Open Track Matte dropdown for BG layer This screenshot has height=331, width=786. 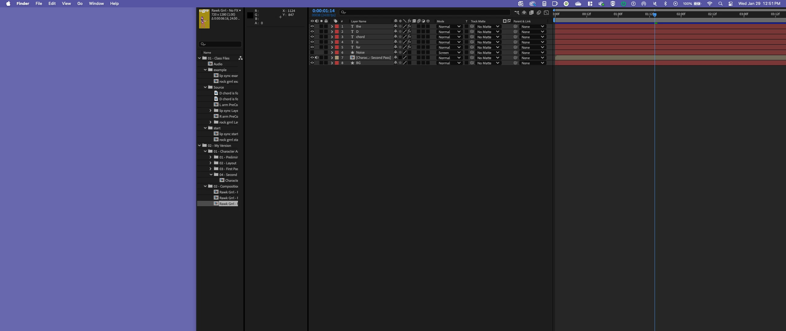488,63
